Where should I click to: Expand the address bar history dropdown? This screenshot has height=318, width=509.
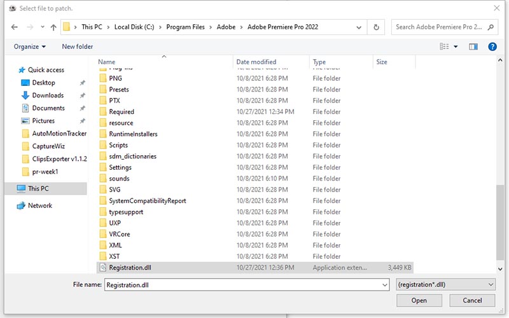pos(359,27)
